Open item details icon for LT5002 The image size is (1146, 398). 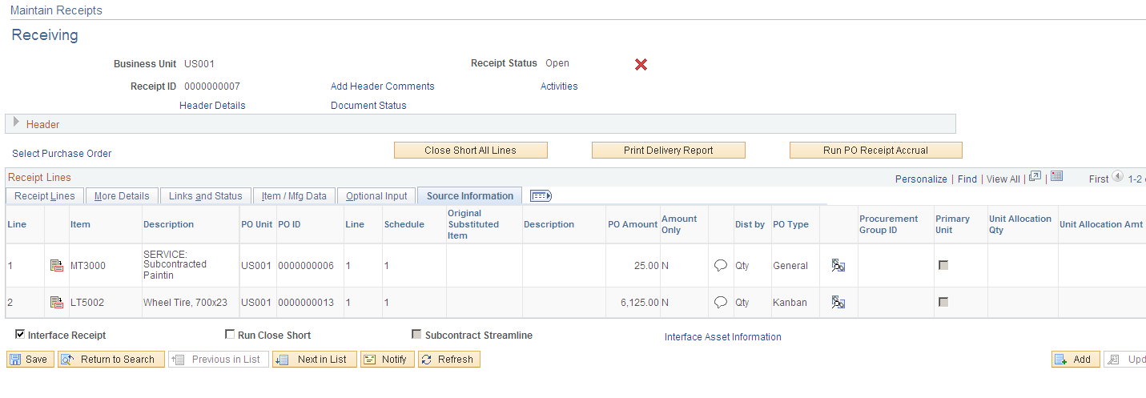click(57, 303)
